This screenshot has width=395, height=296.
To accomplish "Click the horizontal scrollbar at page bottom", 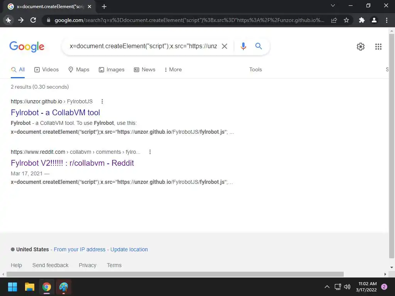I will coord(175,274).
